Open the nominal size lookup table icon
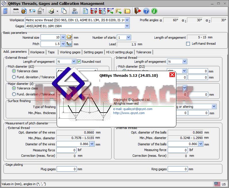The width and height of the screenshot is (229, 188). [x=69, y=37]
